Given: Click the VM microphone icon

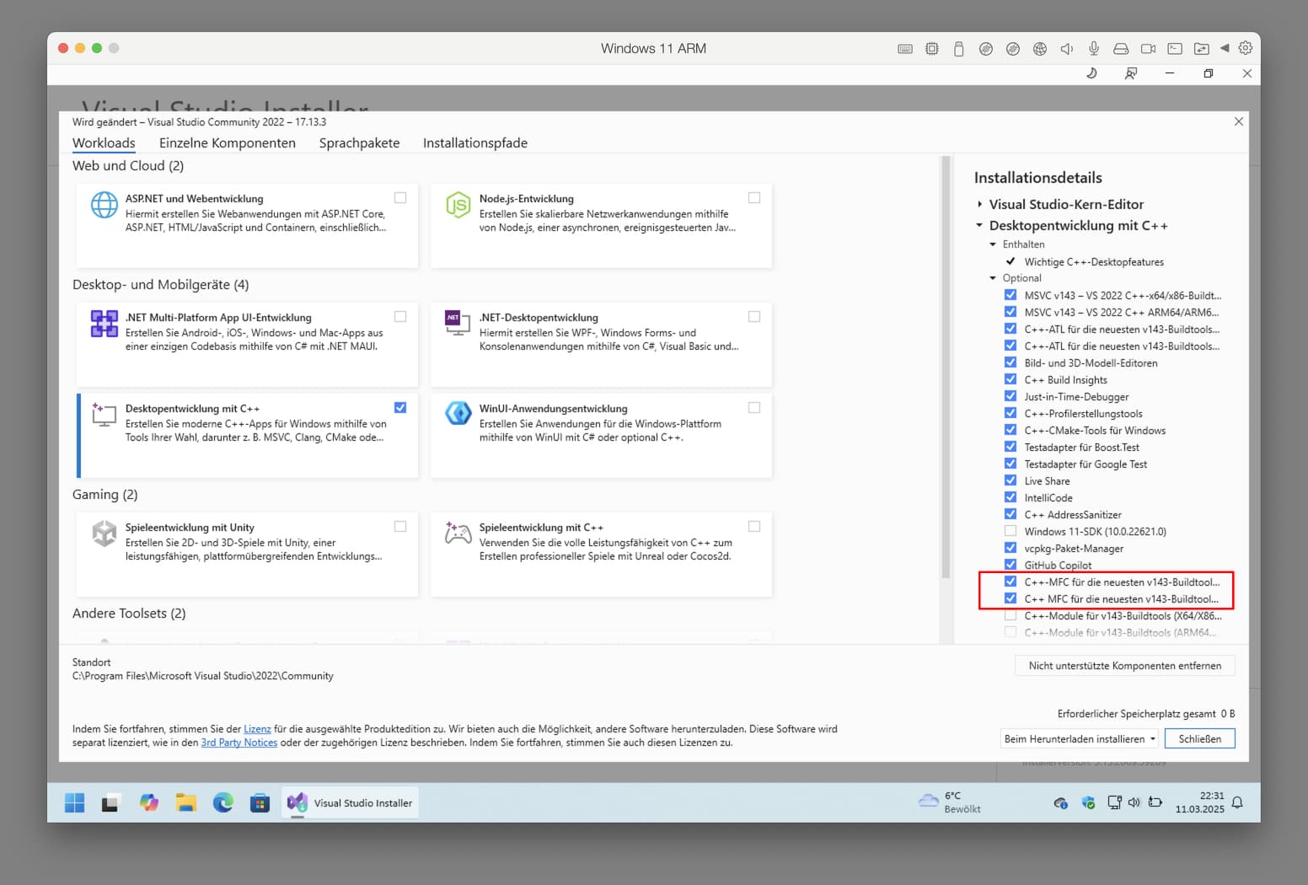Looking at the screenshot, I should [x=1094, y=49].
